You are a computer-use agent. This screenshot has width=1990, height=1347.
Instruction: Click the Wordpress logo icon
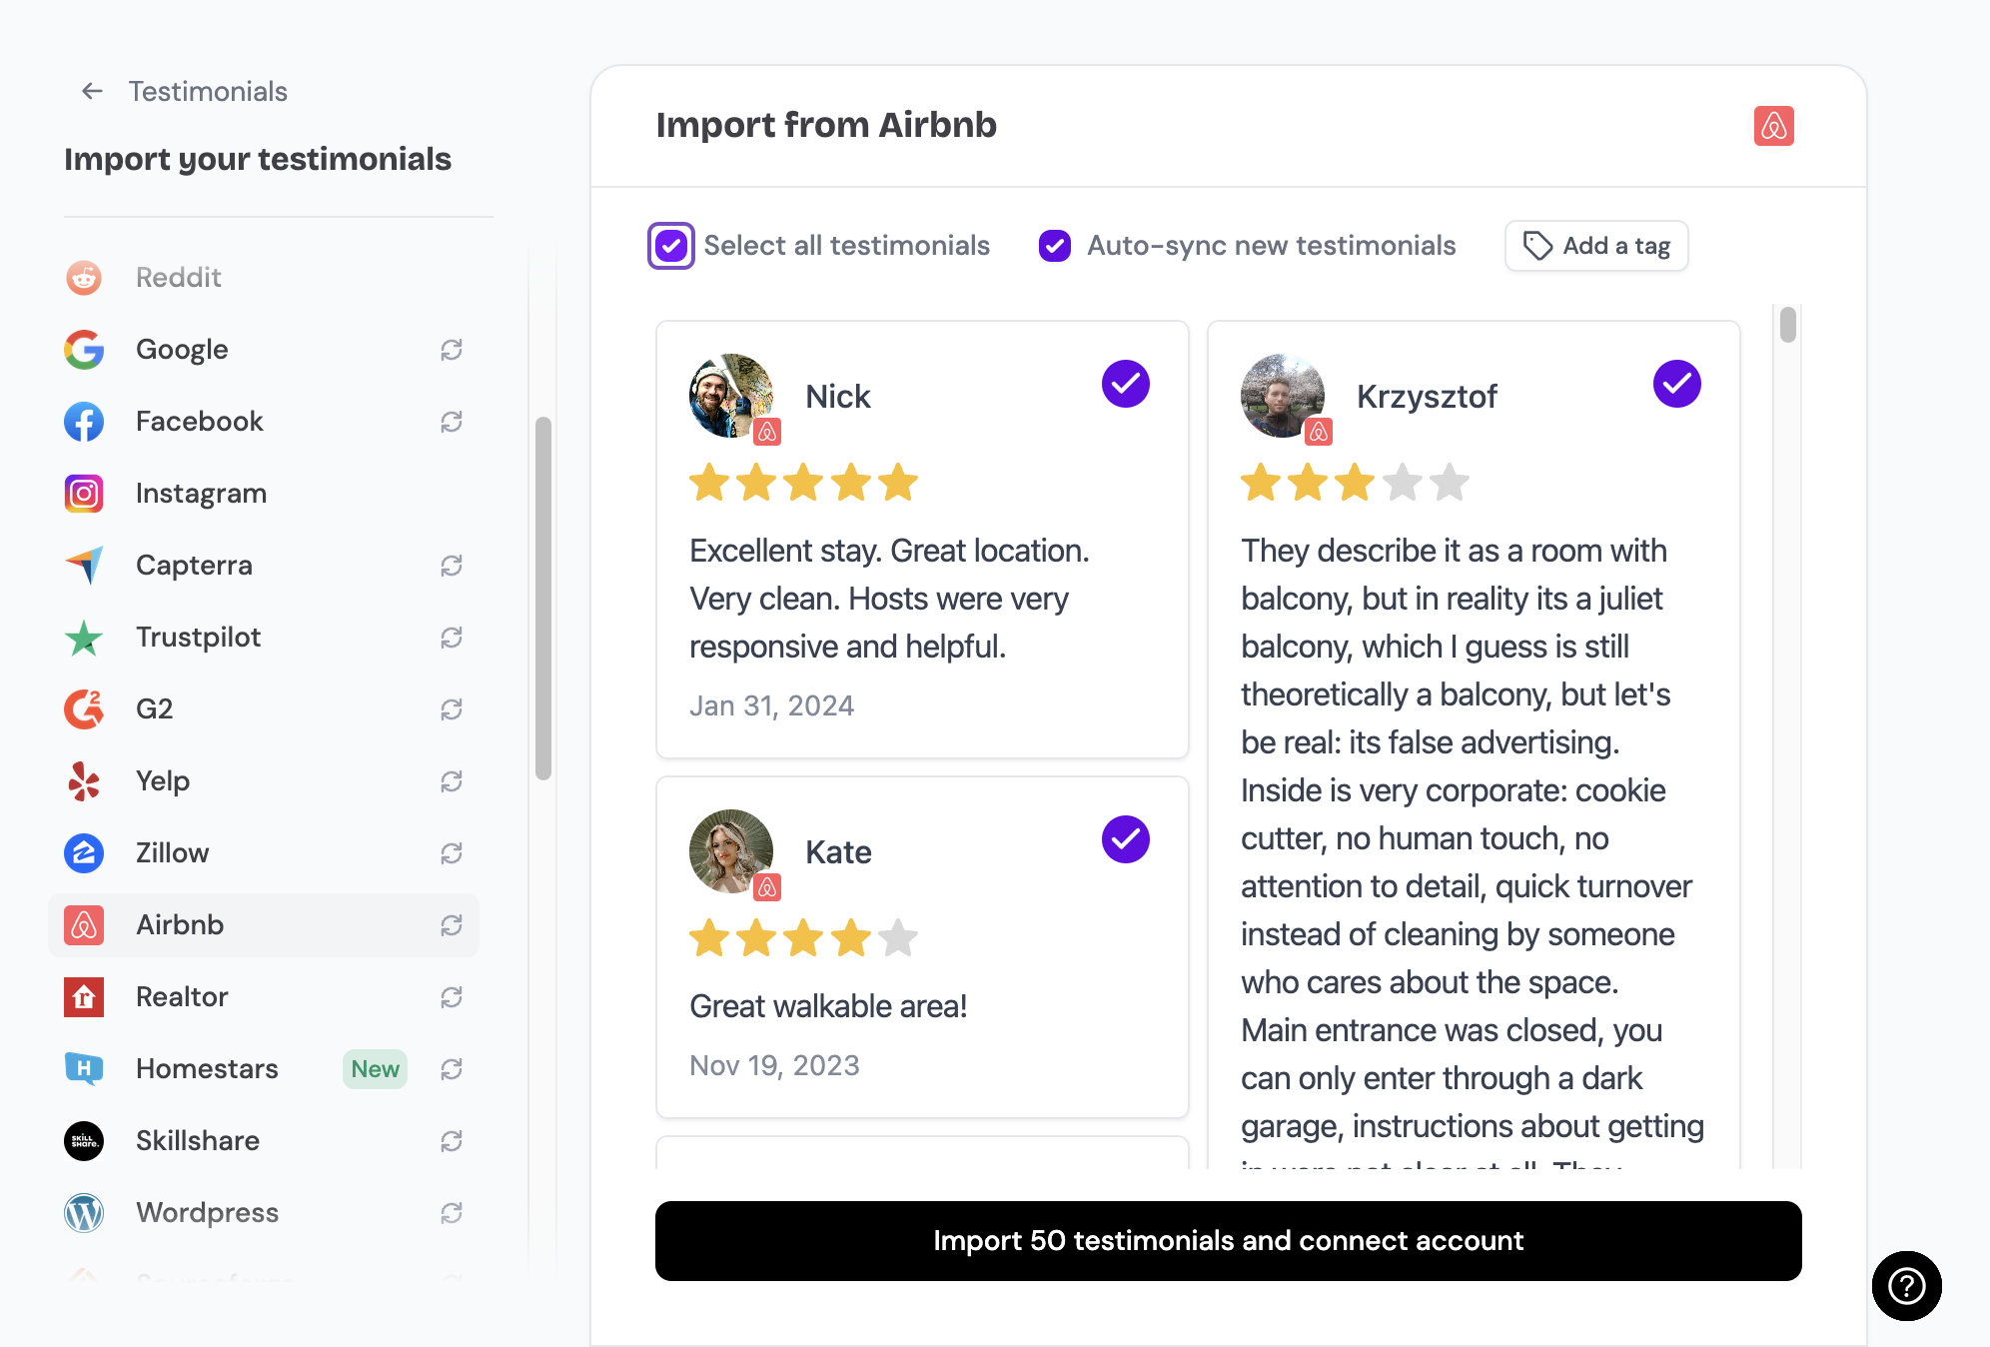coord(84,1212)
